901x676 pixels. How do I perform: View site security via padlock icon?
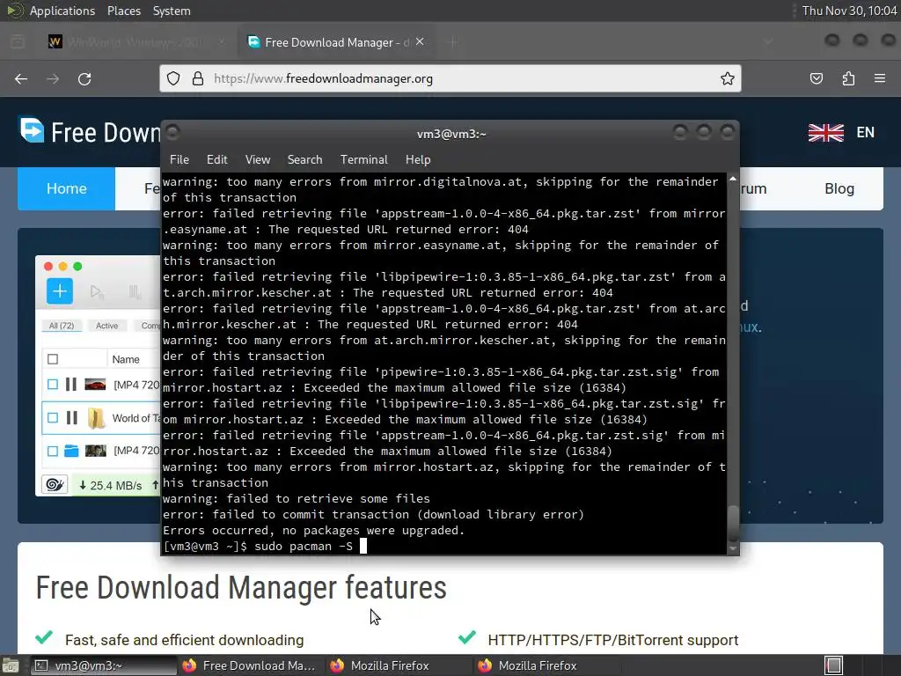click(x=198, y=78)
